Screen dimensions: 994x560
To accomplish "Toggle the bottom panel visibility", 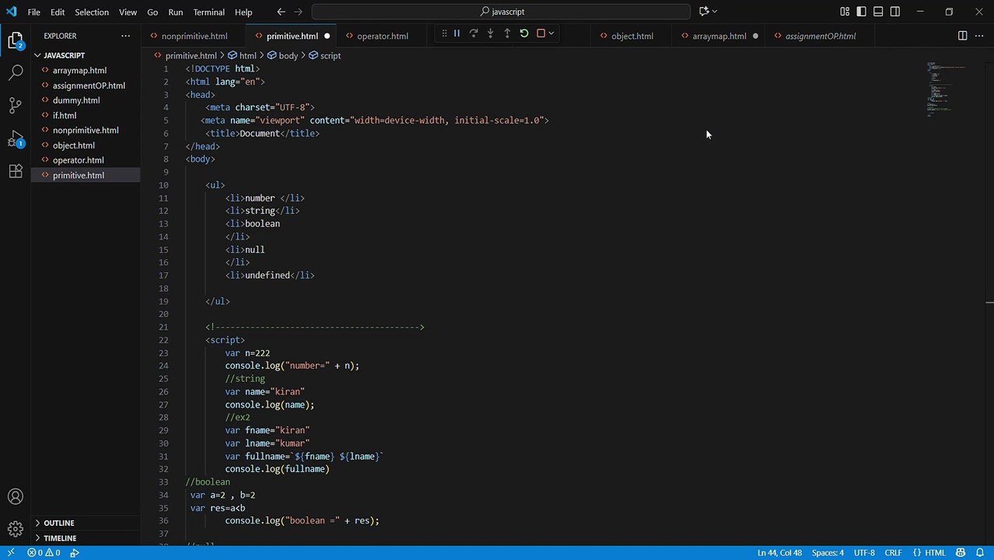I will (x=878, y=12).
